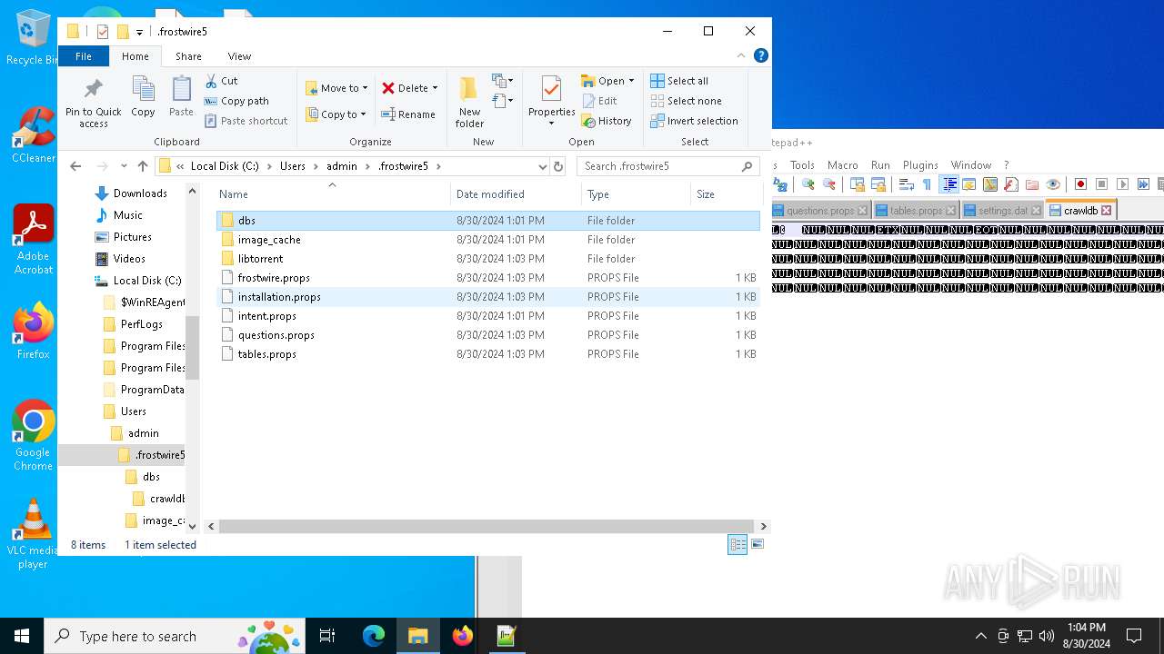
Task: Refresh the current folder
Action: (x=558, y=166)
